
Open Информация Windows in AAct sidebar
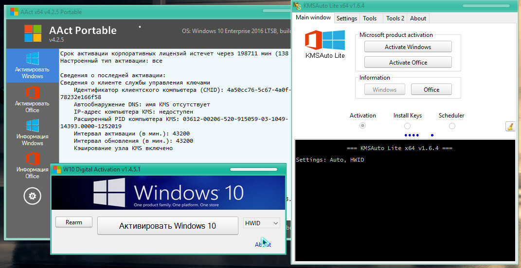pos(33,133)
